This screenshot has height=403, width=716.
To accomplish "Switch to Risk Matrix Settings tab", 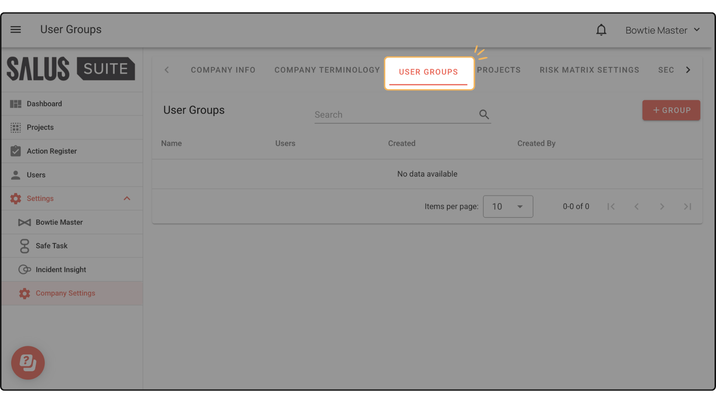I will pyautogui.click(x=589, y=70).
